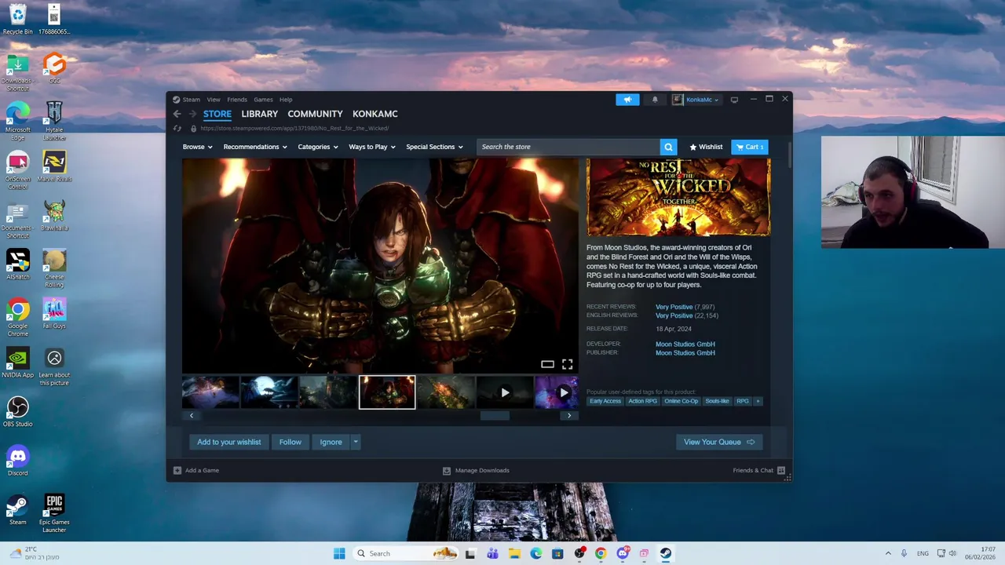This screenshot has height=565, width=1005.
Task: Click the Steam announcements megaphone icon
Action: pyautogui.click(x=627, y=100)
